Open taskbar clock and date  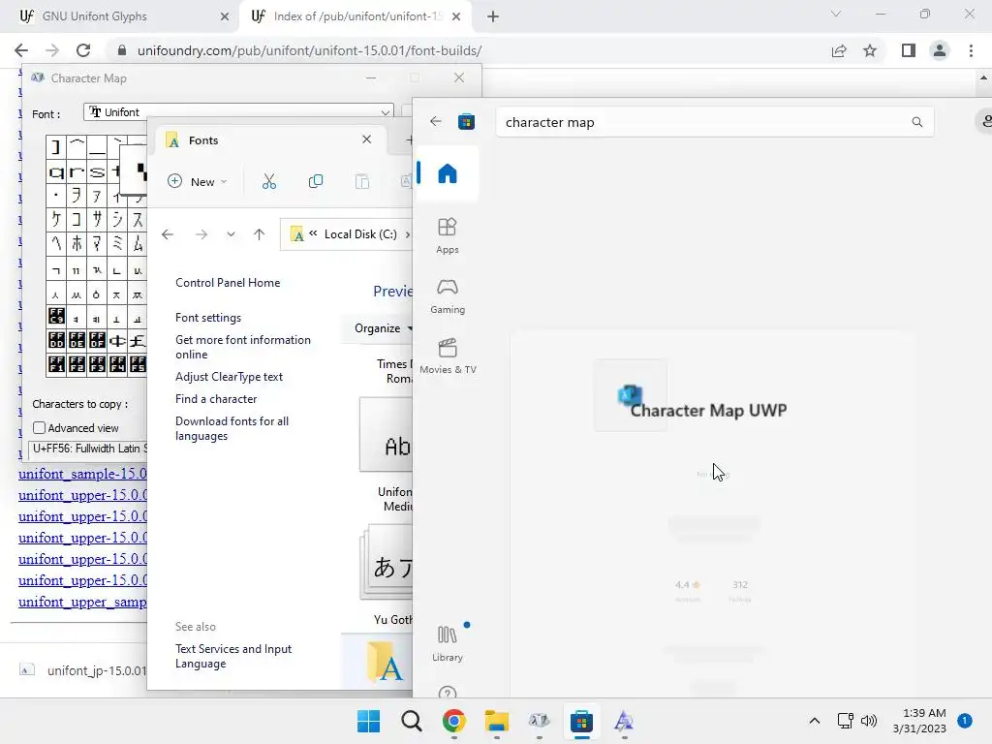tap(919, 721)
